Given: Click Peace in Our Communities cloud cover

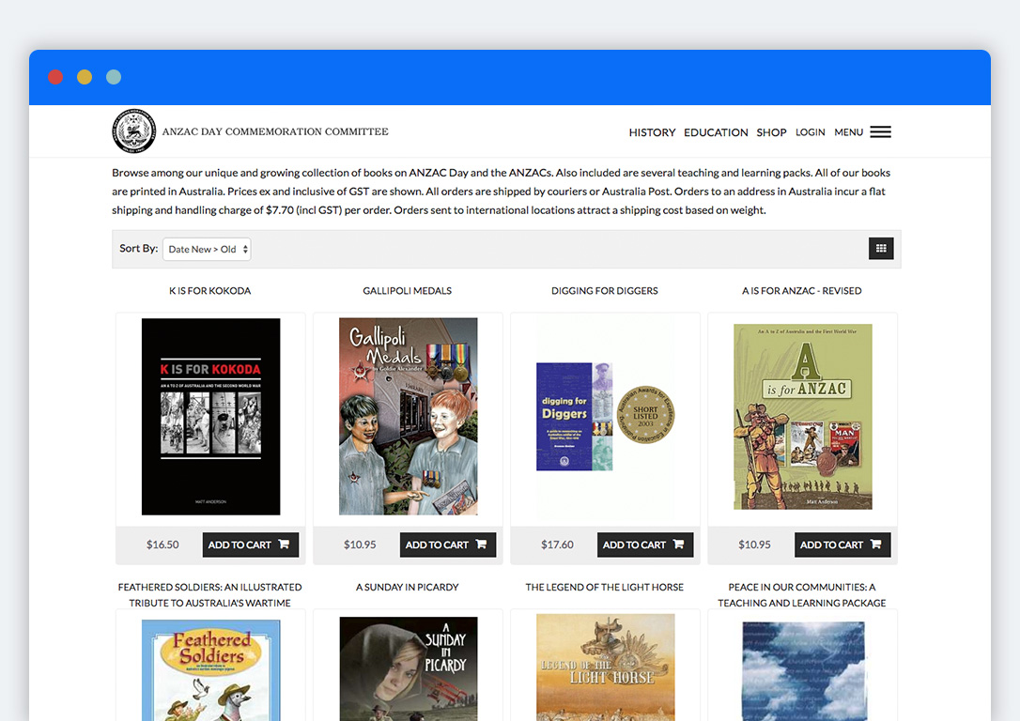Looking at the screenshot, I should tap(803, 671).
